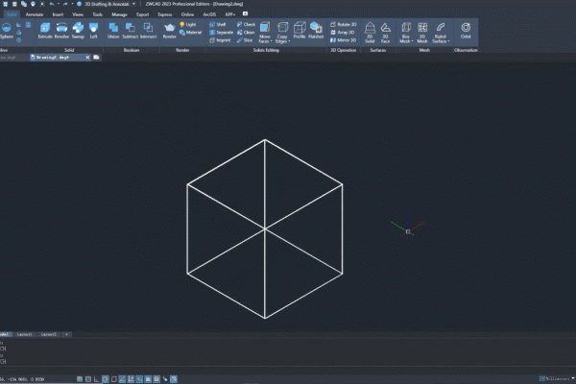Click the Undo arrow
Viewport: 576px width, 384px height.
coord(52,4)
